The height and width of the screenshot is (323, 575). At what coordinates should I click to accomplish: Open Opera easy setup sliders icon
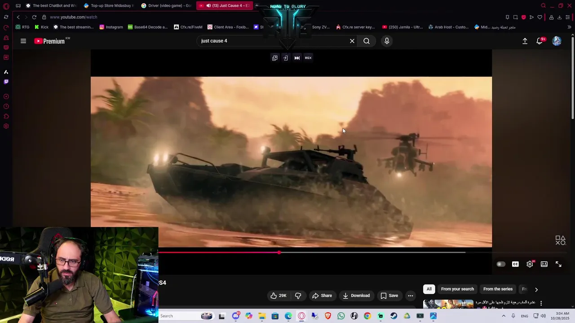tap(568, 17)
